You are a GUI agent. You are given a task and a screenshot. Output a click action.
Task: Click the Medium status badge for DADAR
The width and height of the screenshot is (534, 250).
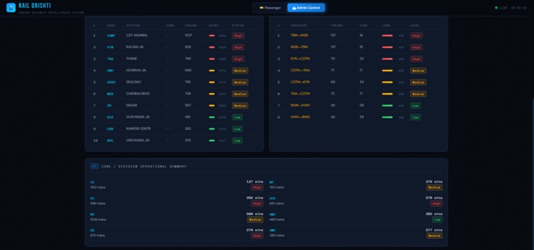tap(240, 106)
